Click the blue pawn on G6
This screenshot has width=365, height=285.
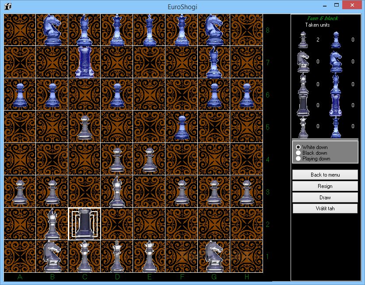pyautogui.click(x=214, y=95)
